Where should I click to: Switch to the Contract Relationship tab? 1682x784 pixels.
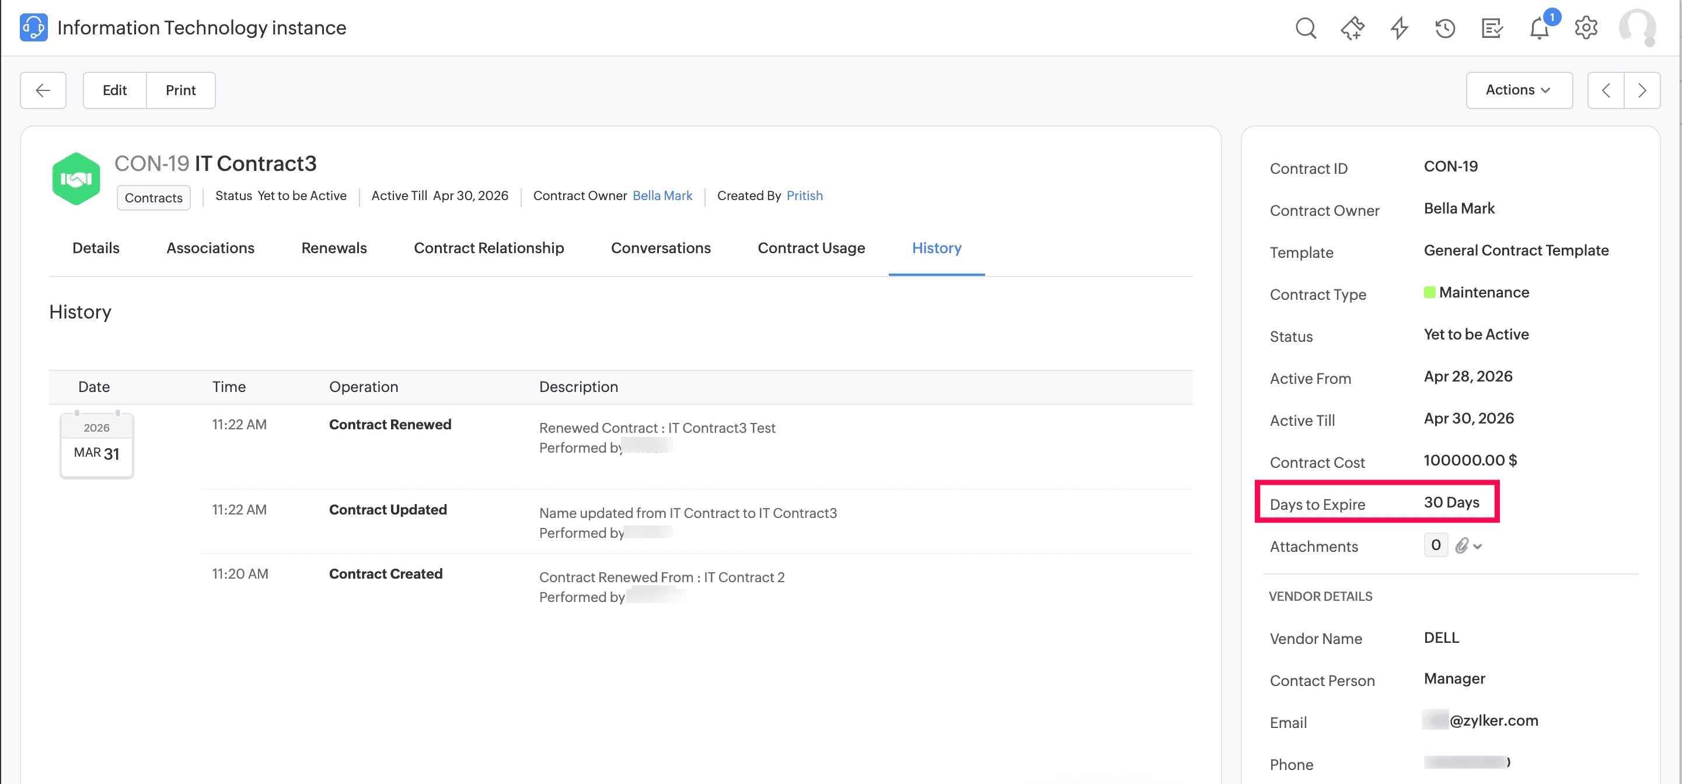point(488,248)
